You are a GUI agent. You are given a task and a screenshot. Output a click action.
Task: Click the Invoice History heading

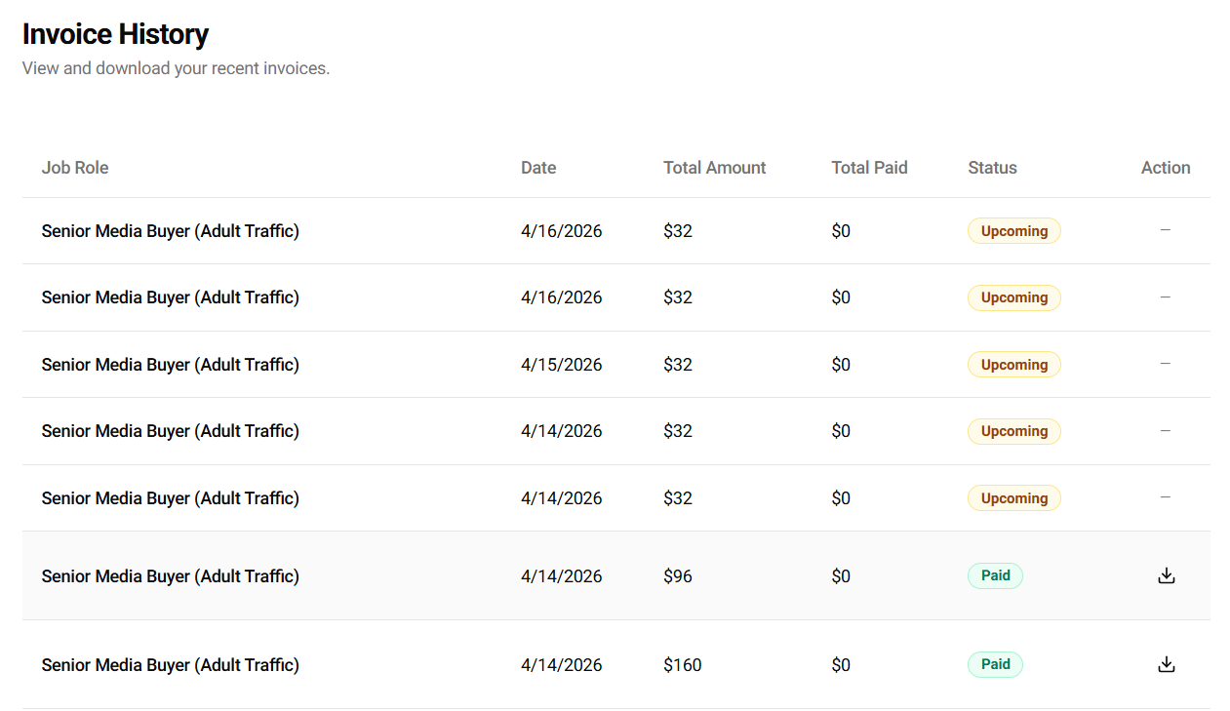click(115, 34)
